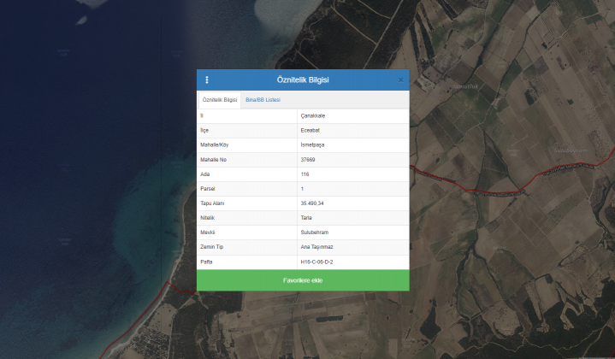615x359 pixels.
Task: Open the three-dot options menu
Action: pyautogui.click(x=207, y=80)
